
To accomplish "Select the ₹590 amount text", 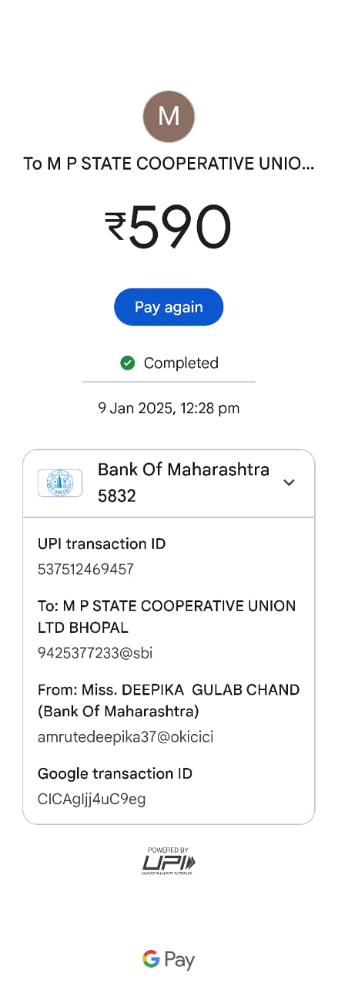I will click(x=169, y=227).
